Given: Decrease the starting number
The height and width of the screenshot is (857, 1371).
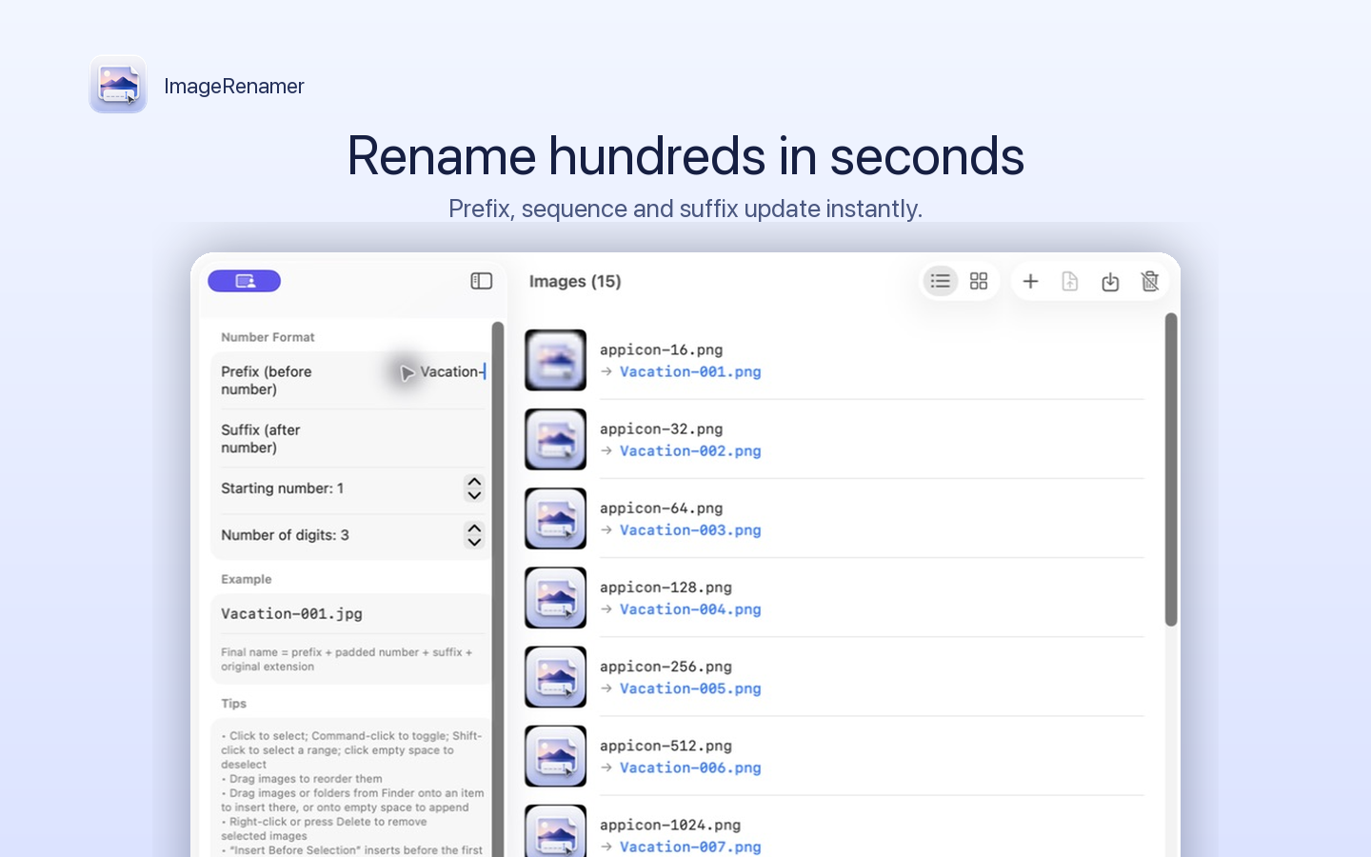Looking at the screenshot, I should pos(474,495).
